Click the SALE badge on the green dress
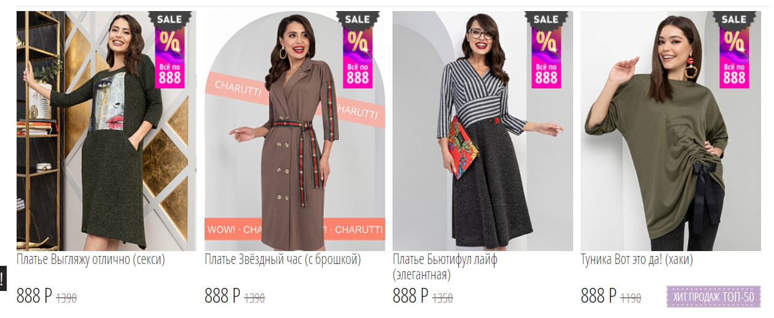This screenshot has height=318, width=774. pyautogui.click(x=170, y=50)
